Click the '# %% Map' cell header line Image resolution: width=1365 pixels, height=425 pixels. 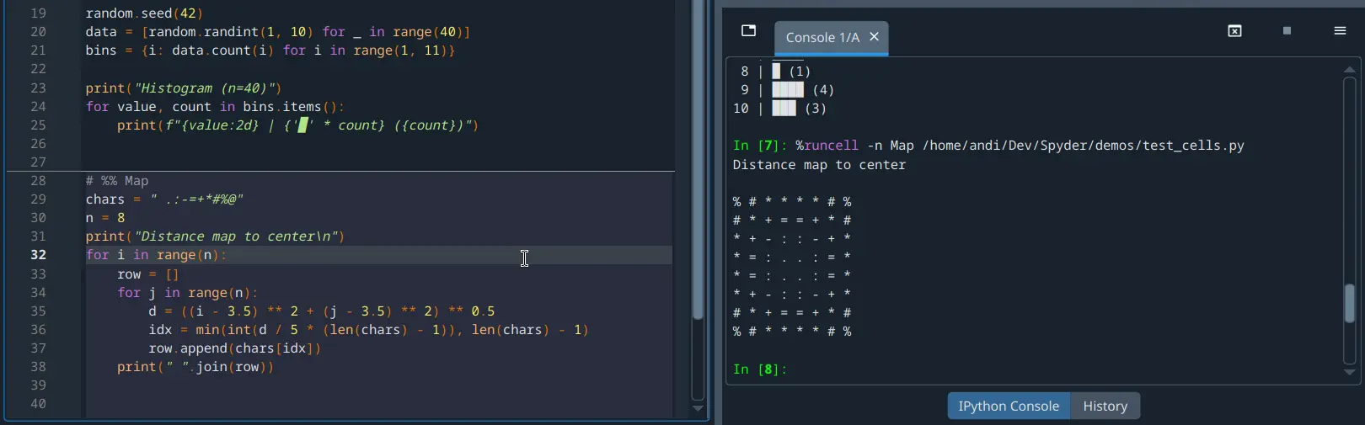pos(117,181)
